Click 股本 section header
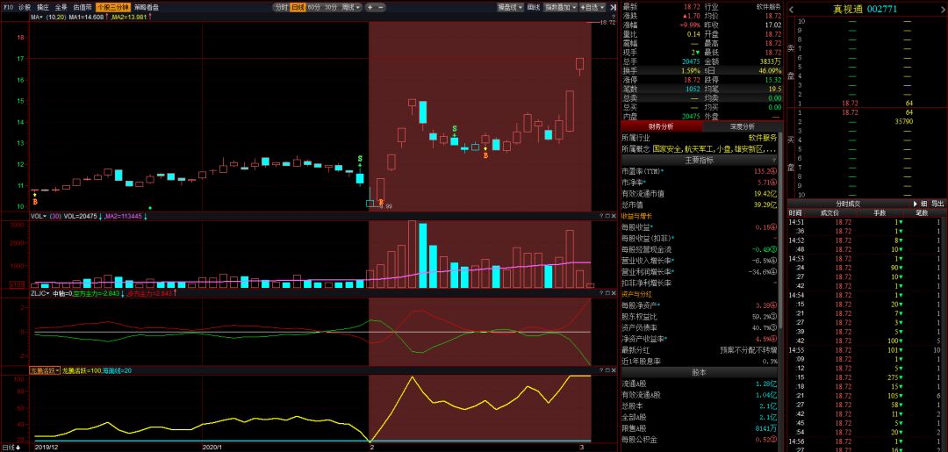Screen dimensions: 948x452 click(699, 372)
